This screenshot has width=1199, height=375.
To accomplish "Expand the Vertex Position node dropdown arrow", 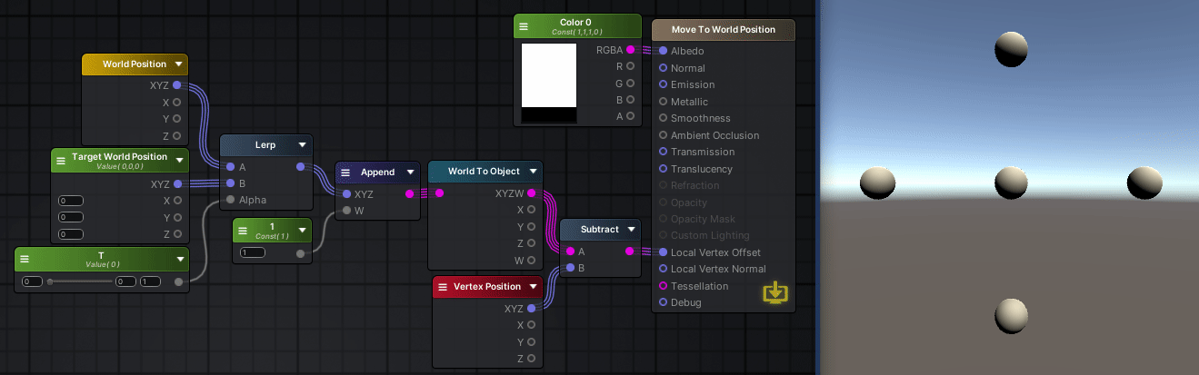I will click(534, 287).
